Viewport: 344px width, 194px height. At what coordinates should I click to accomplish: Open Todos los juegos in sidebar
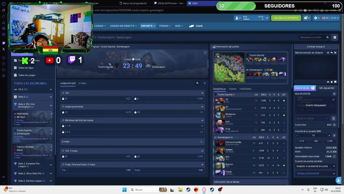27,75
